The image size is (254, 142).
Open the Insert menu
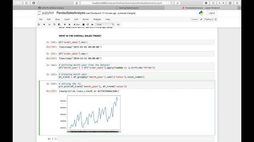(x=67, y=19)
